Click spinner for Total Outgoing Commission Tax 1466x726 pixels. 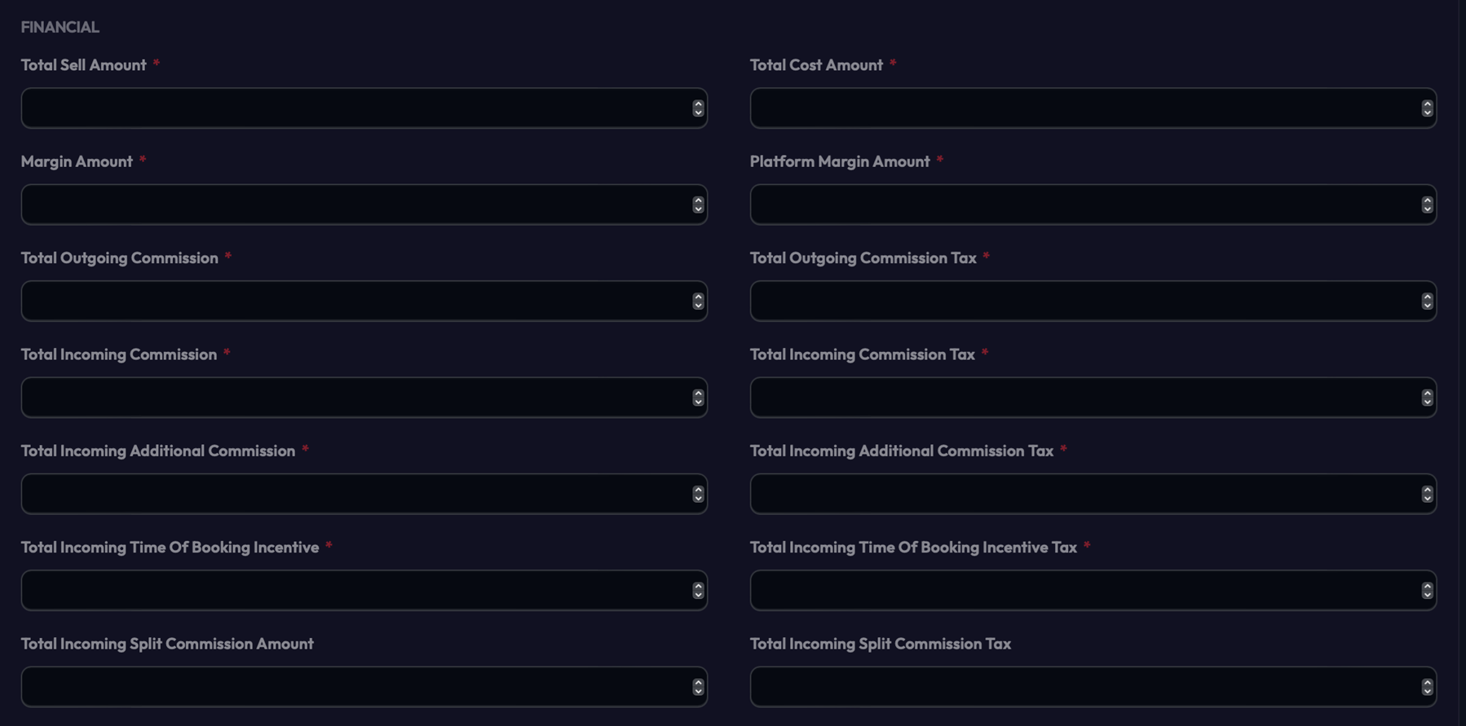coord(1427,301)
